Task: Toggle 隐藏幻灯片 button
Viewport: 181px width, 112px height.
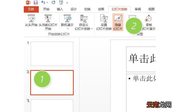Action: point(118,22)
